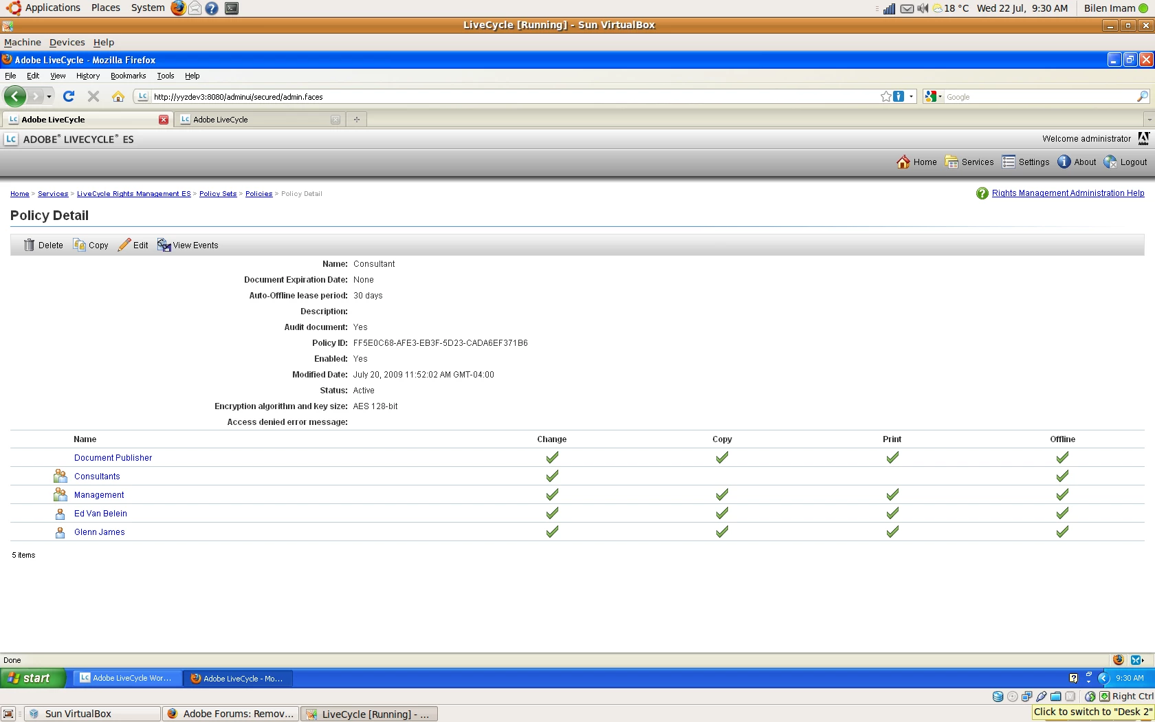1155x722 pixels.
Task: Open Services breadcrumb link
Action: tap(53, 194)
